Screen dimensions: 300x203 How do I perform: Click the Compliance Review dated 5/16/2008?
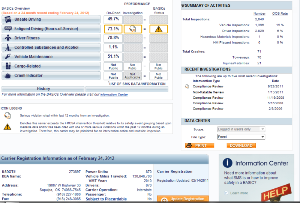click(x=208, y=104)
